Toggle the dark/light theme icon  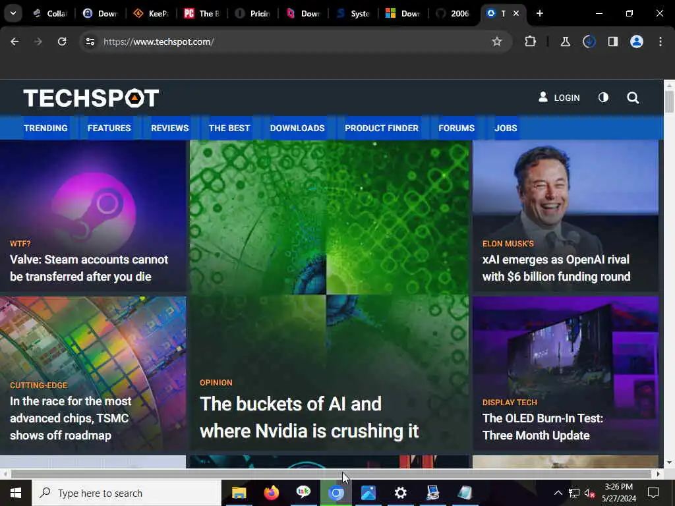point(603,98)
